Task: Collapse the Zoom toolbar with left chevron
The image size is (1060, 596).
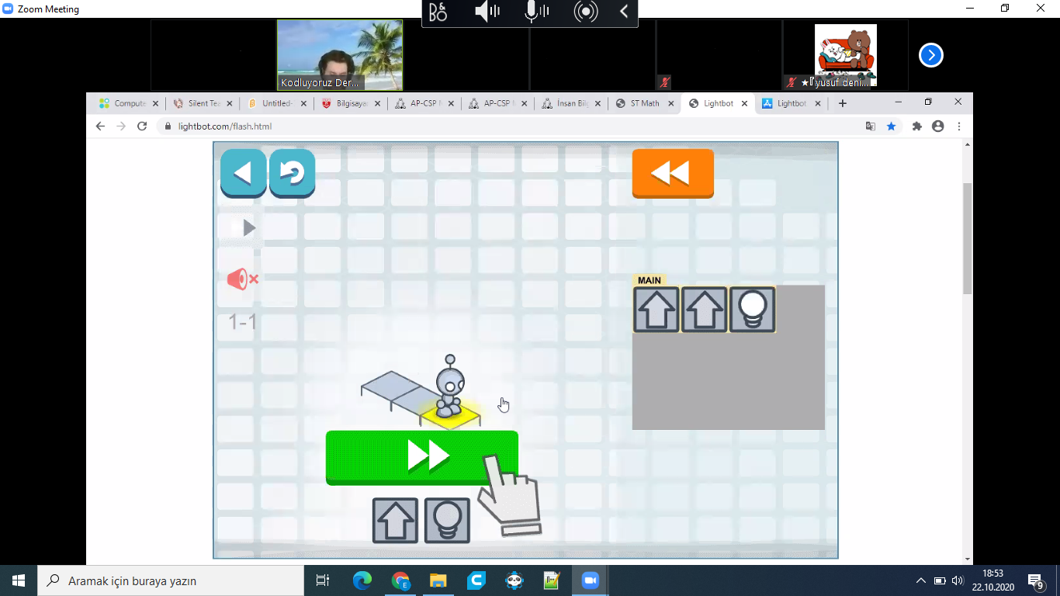Action: pyautogui.click(x=624, y=12)
